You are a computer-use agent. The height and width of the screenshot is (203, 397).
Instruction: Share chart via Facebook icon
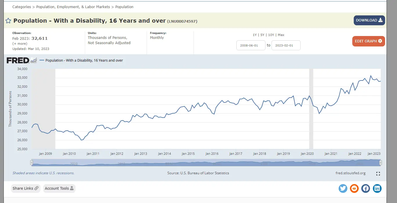[x=366, y=188]
